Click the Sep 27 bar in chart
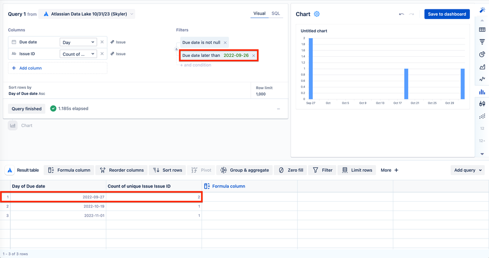The height and width of the screenshot is (258, 489). (x=311, y=69)
